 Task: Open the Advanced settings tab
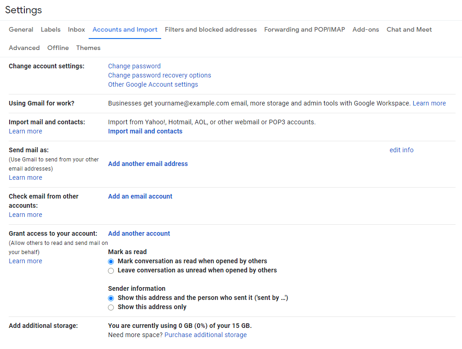point(24,48)
